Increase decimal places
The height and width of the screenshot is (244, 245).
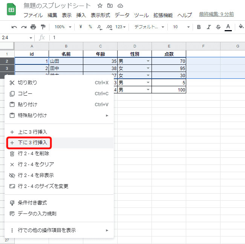109,27
